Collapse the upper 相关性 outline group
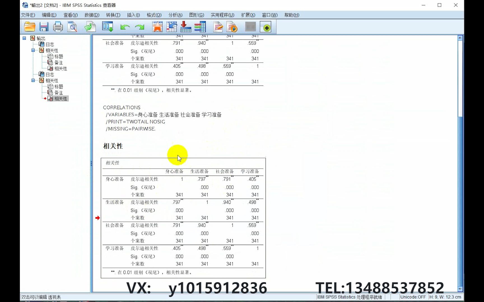Image resolution: width=484 pixels, height=302 pixels. [x=33, y=50]
